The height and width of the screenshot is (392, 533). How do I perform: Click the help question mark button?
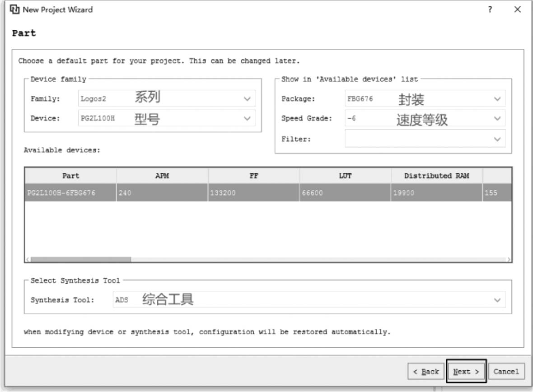click(x=490, y=9)
